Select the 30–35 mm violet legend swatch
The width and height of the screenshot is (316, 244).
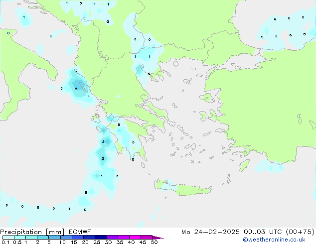(x=112, y=238)
